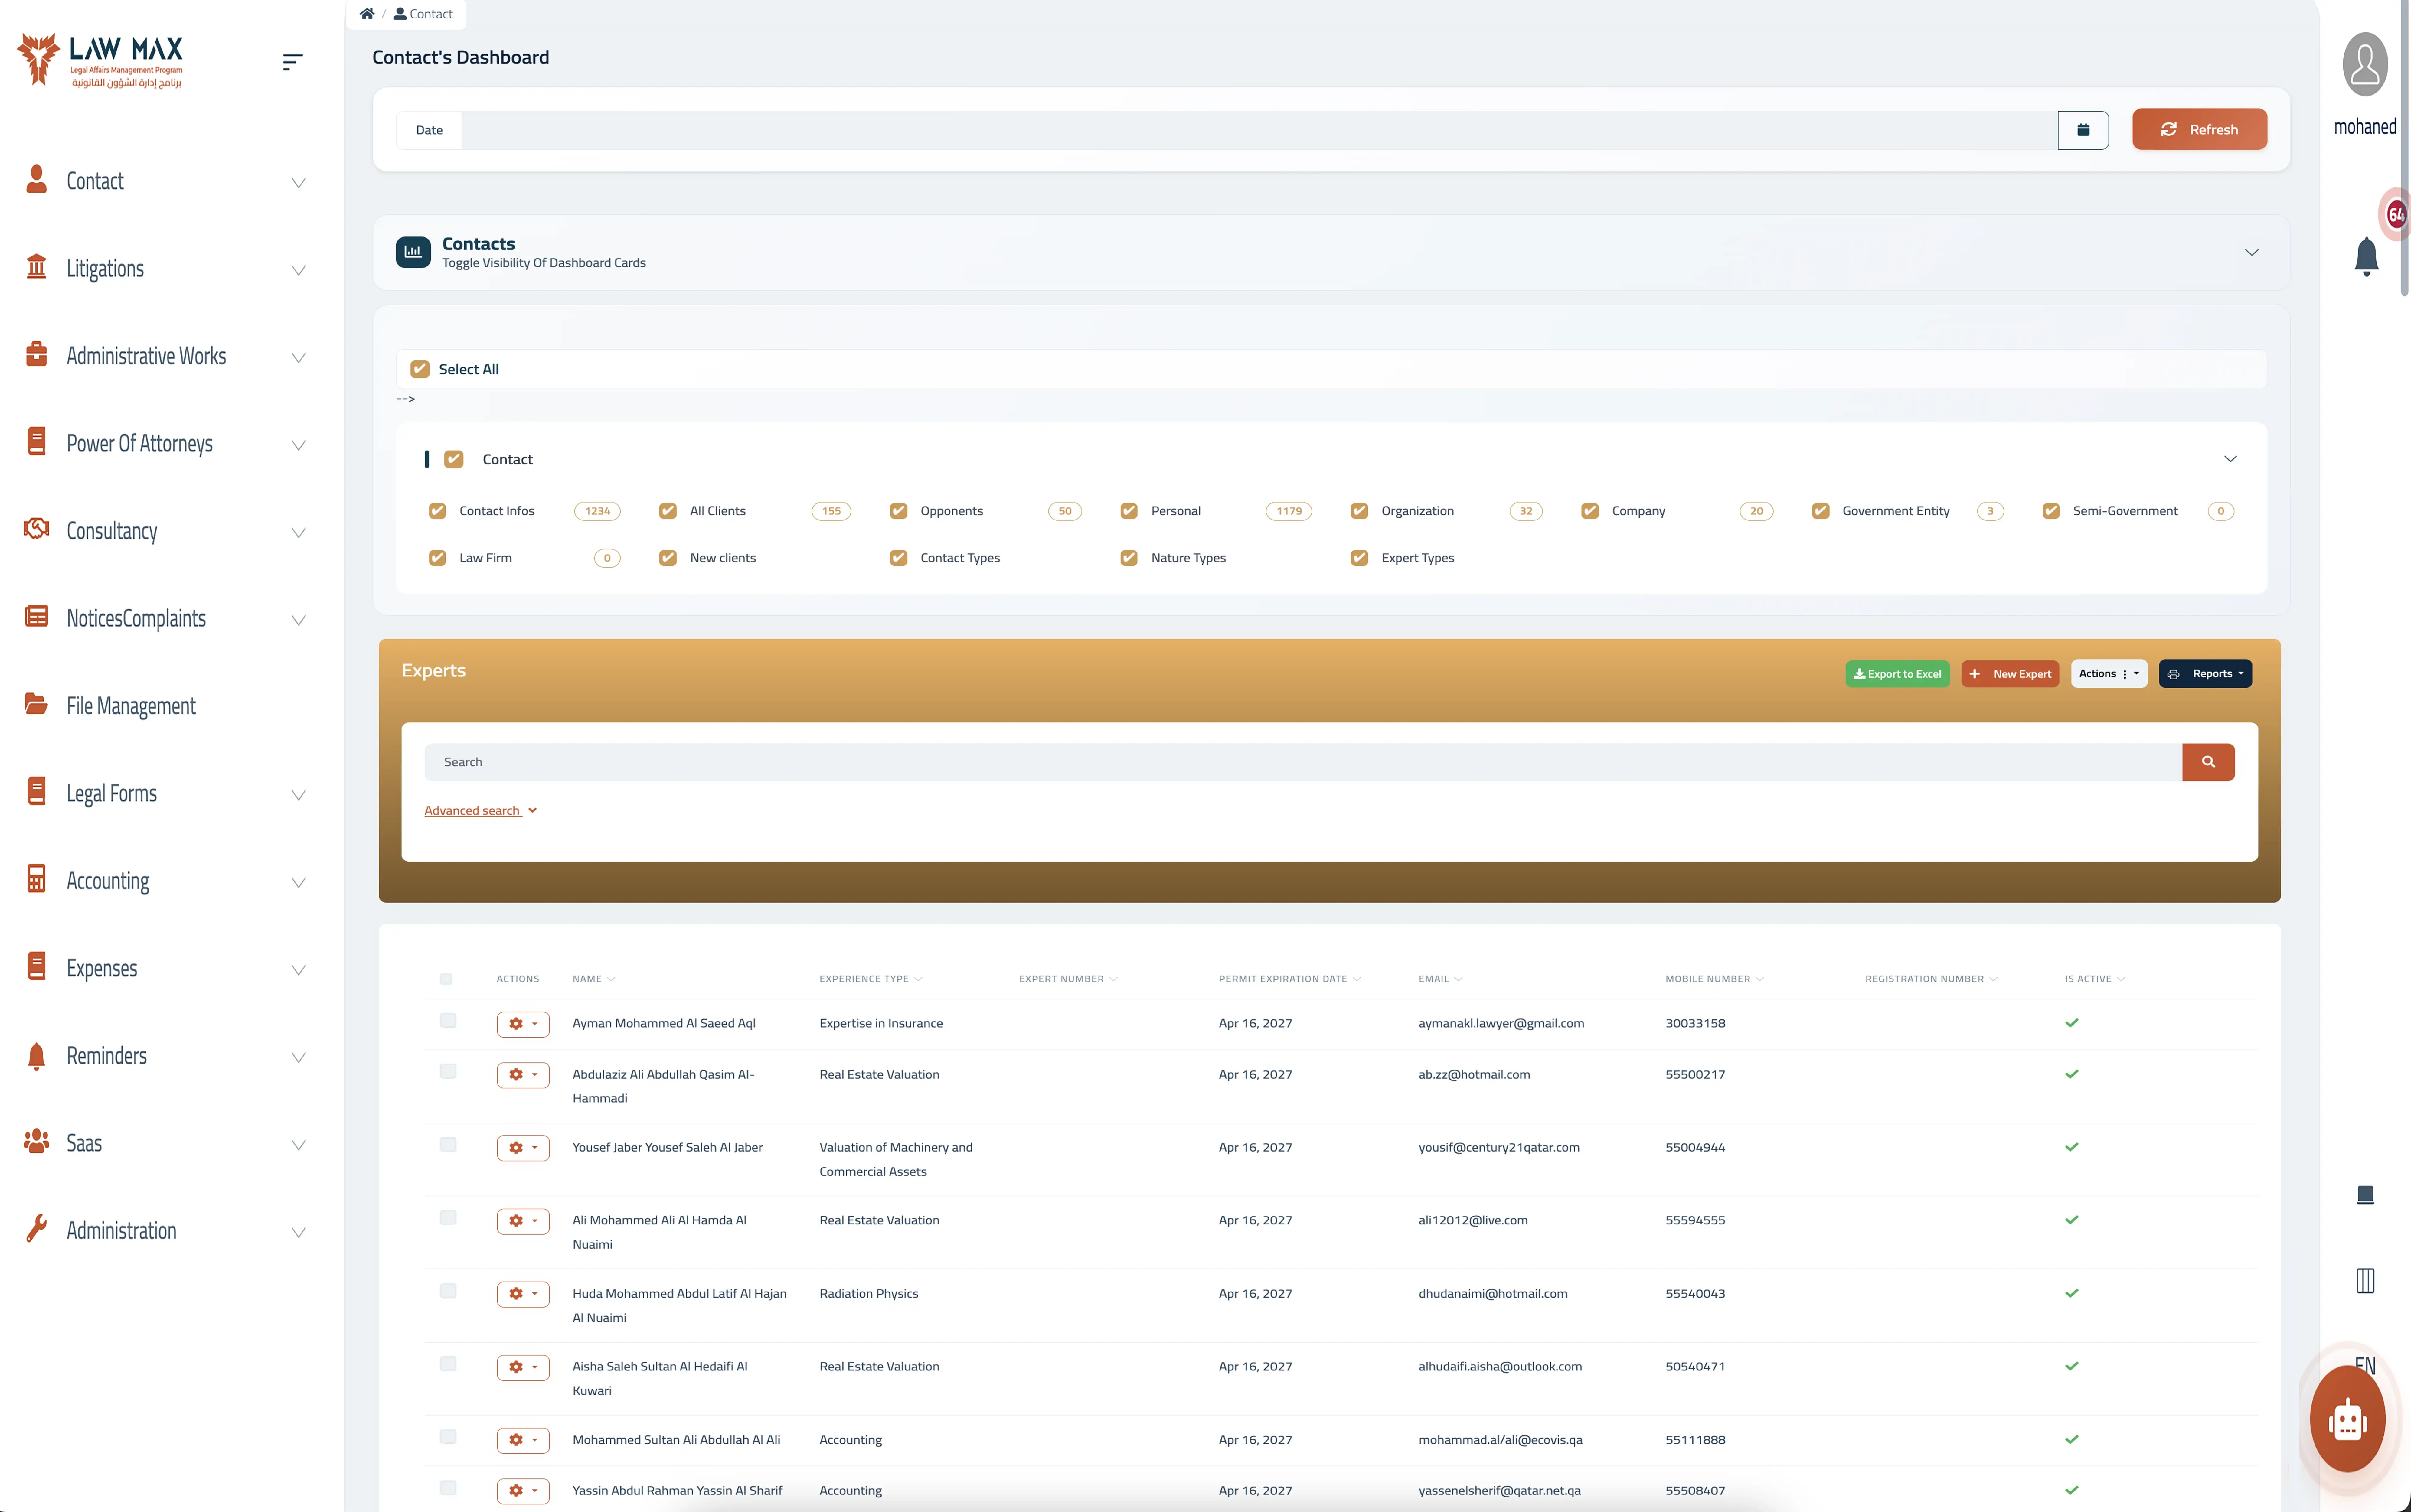Collapse the Contacts dashboard cards panel
This screenshot has width=2411, height=1512.
point(2251,252)
